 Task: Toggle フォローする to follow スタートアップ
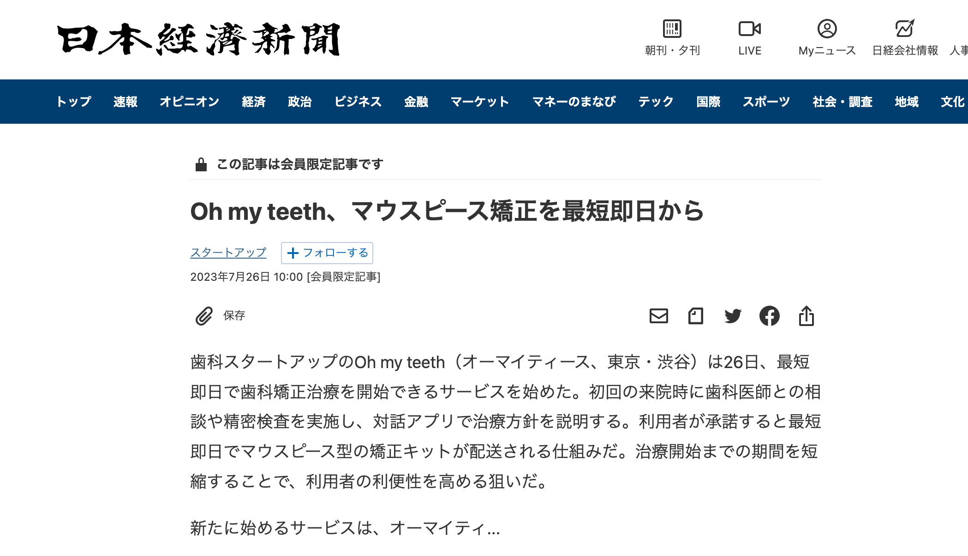326,253
